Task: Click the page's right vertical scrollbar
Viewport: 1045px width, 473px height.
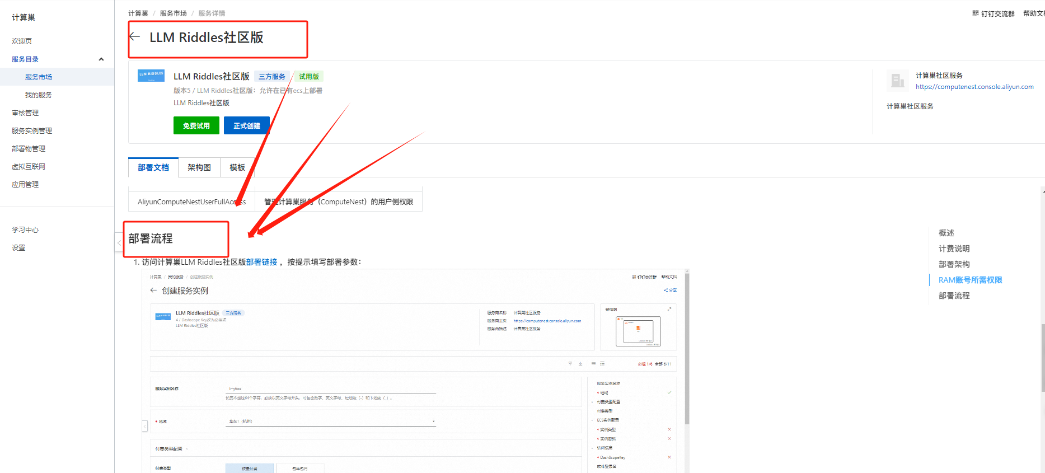Action: tap(1043, 358)
